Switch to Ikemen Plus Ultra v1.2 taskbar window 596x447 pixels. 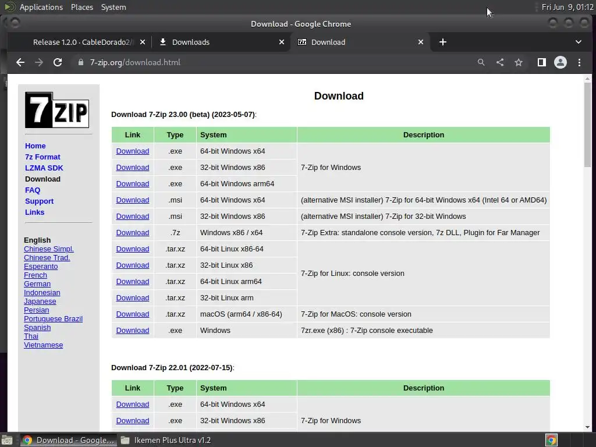(x=166, y=440)
